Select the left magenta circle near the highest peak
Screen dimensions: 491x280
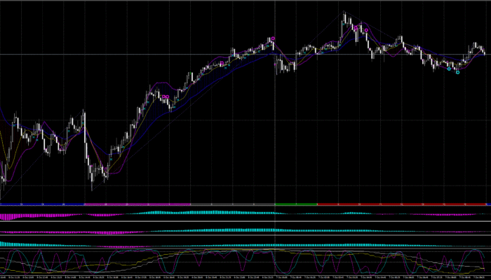point(356,28)
